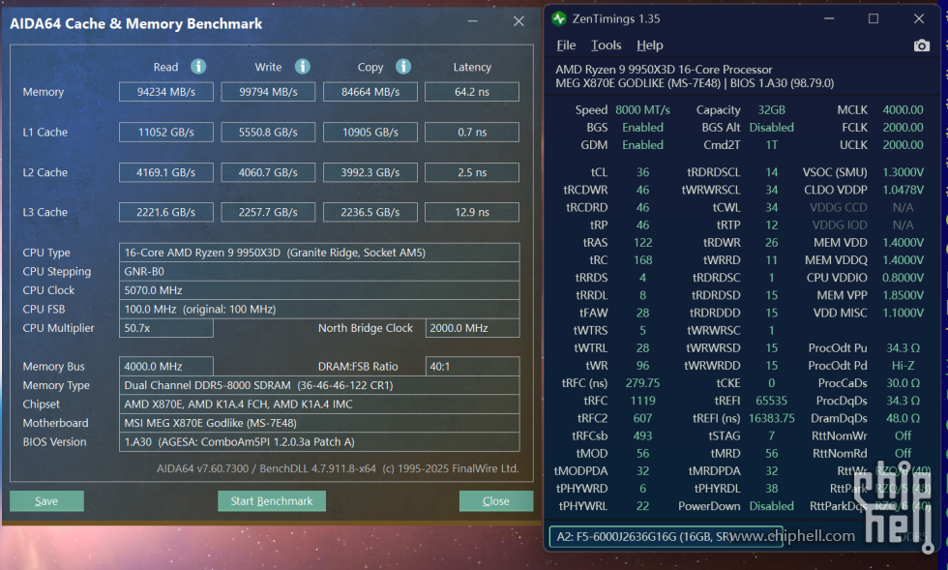Click the ProcOdt Pu 34.3 Ω value

point(903,348)
